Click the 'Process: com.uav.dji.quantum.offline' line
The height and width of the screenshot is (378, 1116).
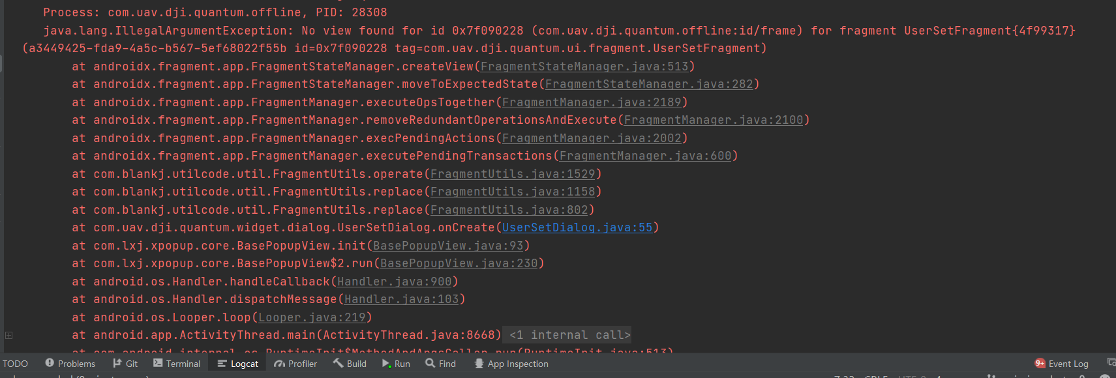pos(215,12)
